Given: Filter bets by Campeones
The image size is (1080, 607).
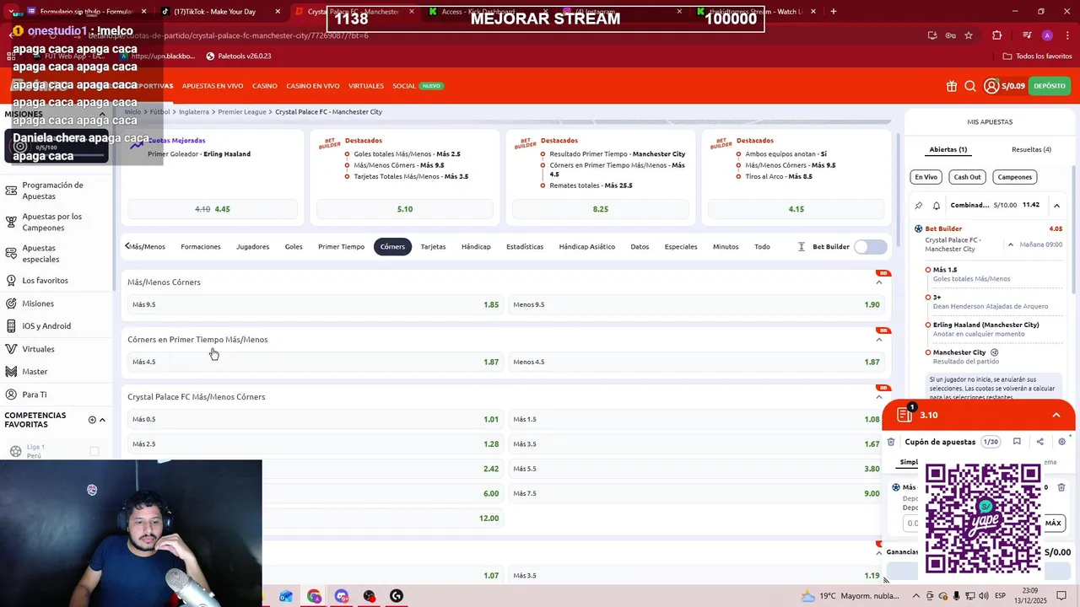Looking at the screenshot, I should click(1014, 177).
